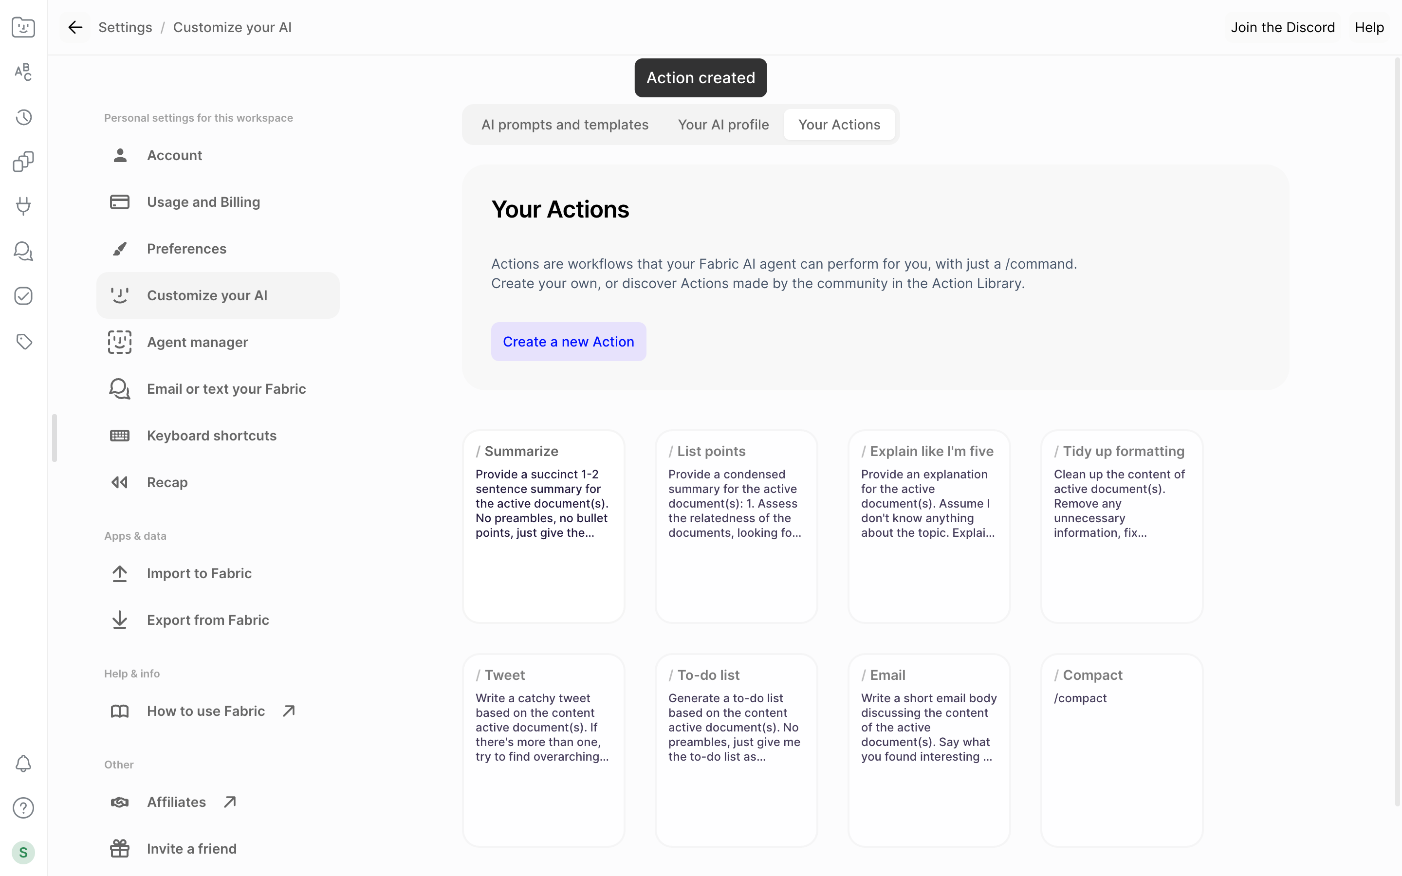1402x876 pixels.
Task: Click the Usage and Billing card icon
Action: click(120, 202)
